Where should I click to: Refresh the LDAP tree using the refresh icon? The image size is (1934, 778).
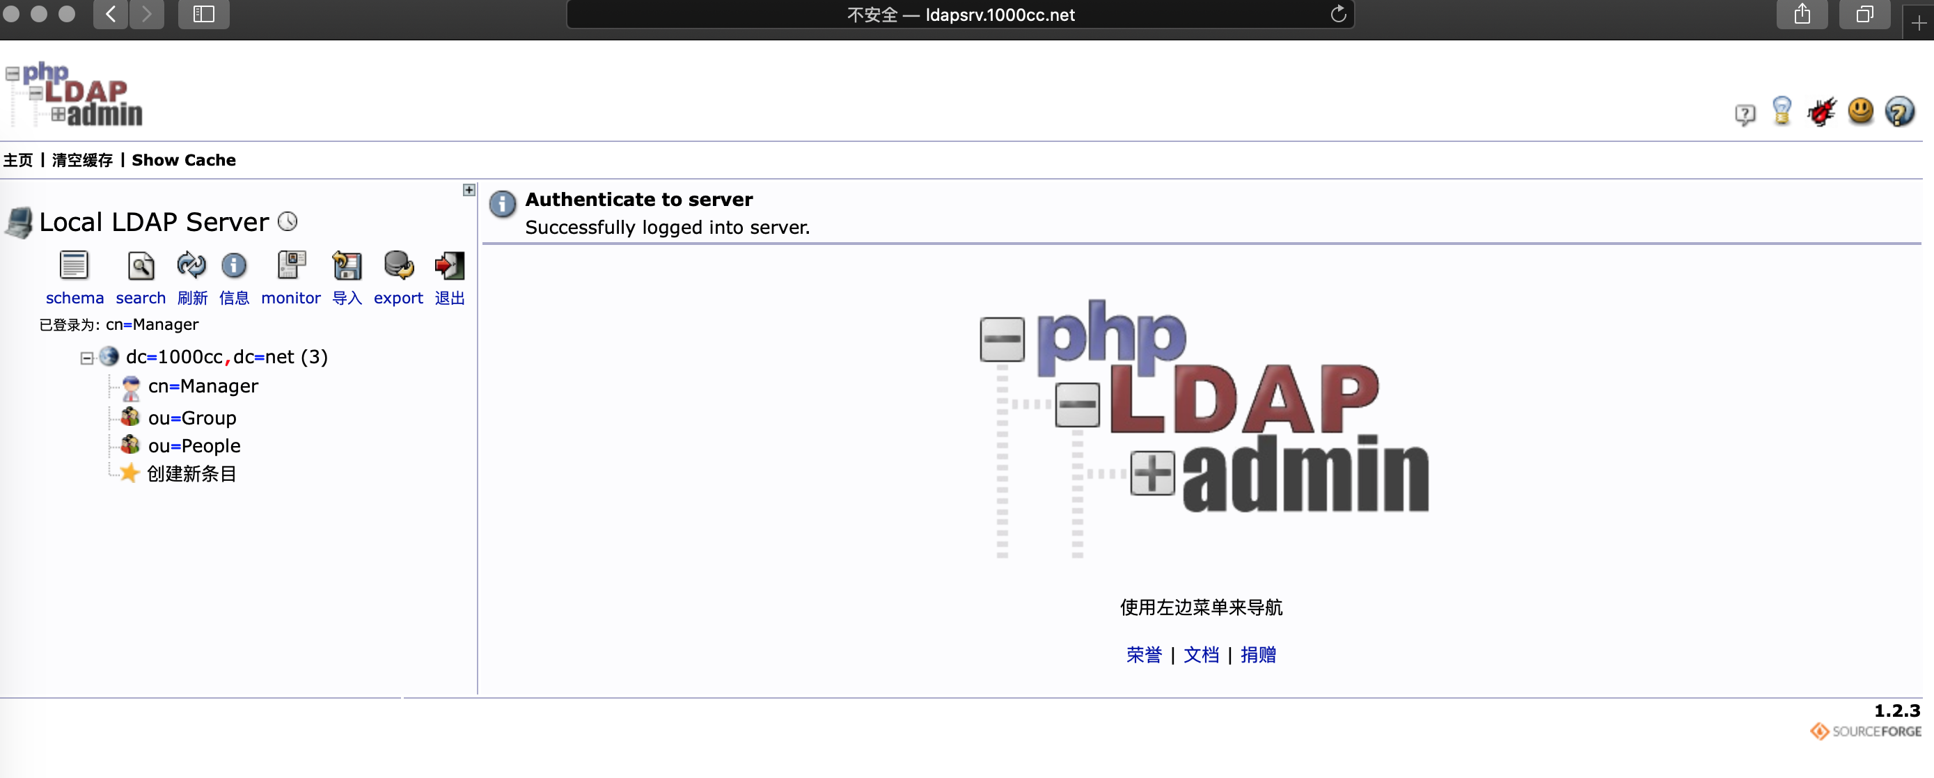191,265
